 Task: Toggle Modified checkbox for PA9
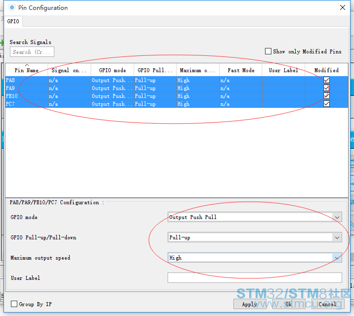326,88
